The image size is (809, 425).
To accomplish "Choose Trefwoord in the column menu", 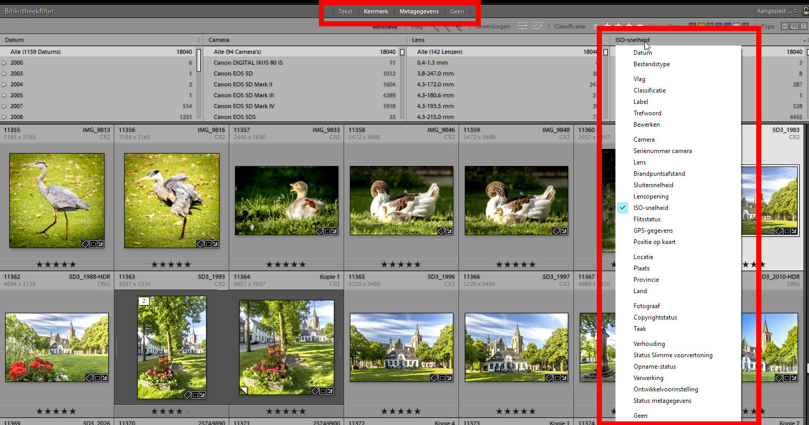I will pyautogui.click(x=647, y=113).
